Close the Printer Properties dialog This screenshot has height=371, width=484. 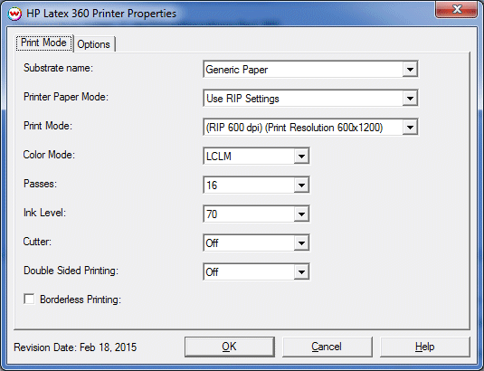(457, 10)
